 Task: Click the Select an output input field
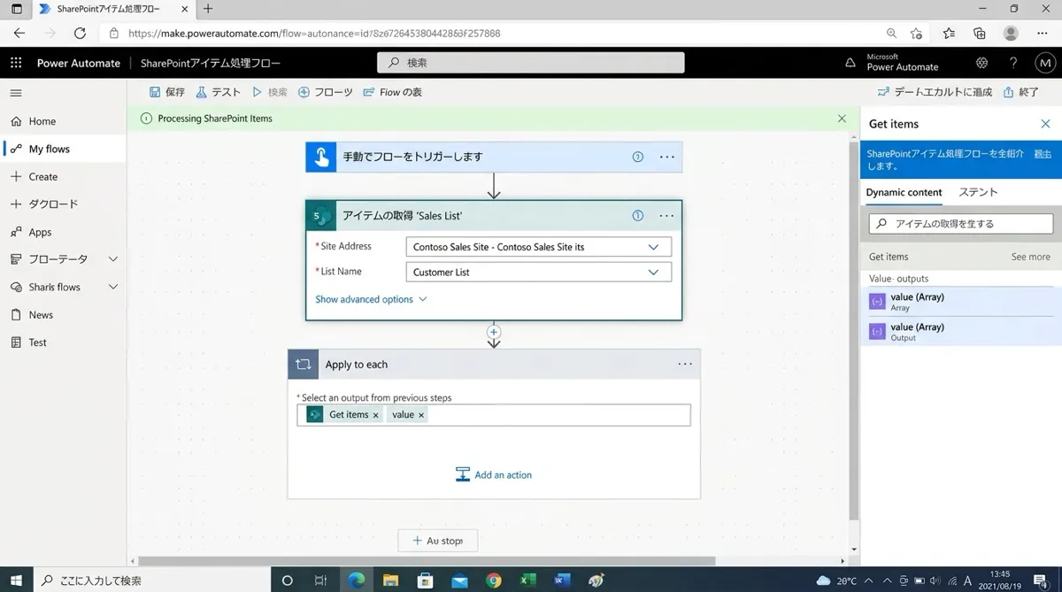494,415
